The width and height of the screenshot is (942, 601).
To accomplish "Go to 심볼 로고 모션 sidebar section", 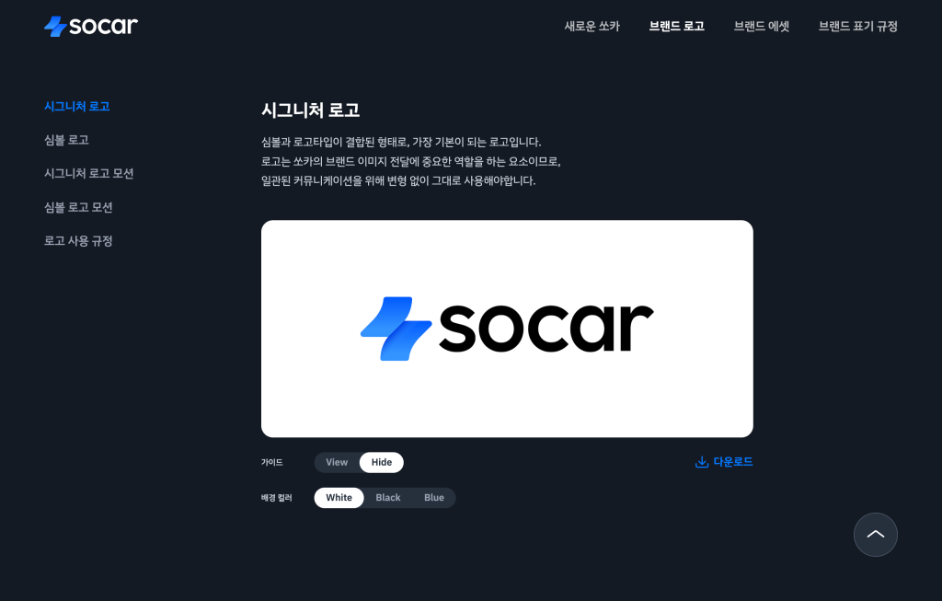I will [x=78, y=207].
